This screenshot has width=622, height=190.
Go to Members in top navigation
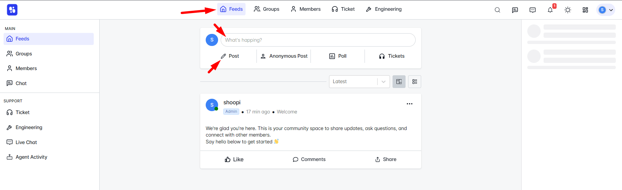coord(305,9)
